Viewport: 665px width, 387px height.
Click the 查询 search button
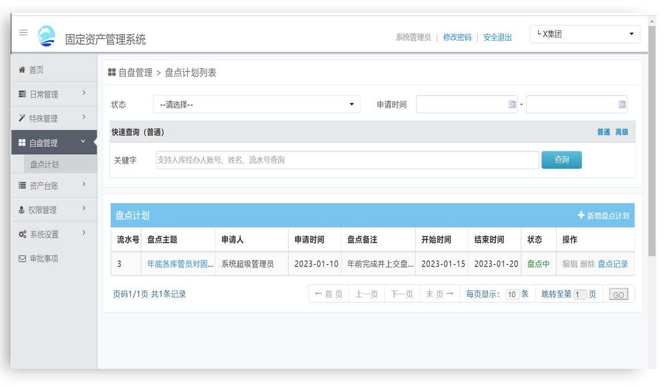(x=561, y=160)
